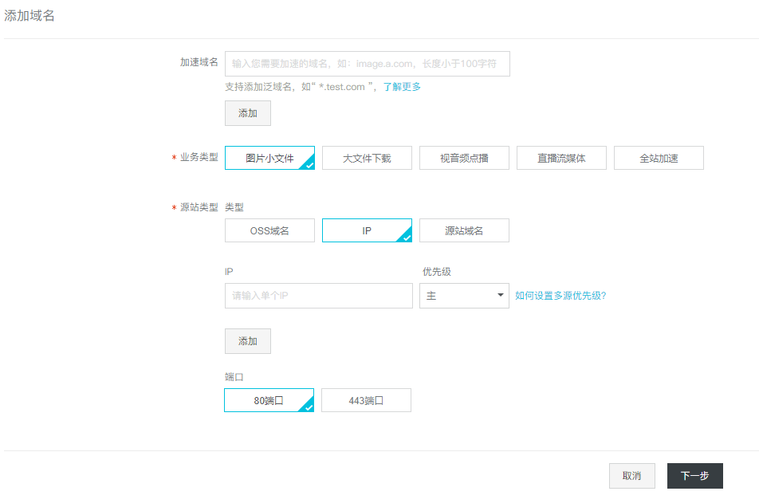The height and width of the screenshot is (503, 759).
Task: Click 添加 button below the domain field
Action: pyautogui.click(x=247, y=113)
